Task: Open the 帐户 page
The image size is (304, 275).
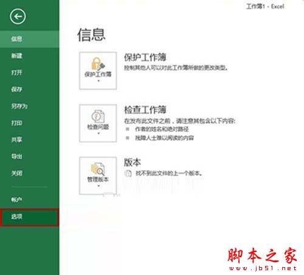Action: [x=30, y=200]
